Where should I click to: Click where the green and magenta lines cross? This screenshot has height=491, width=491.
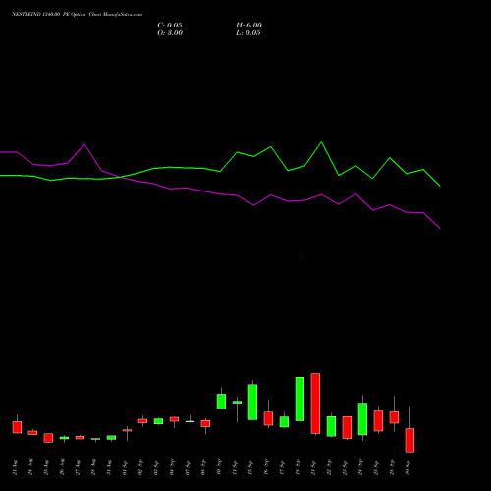pos(119,177)
